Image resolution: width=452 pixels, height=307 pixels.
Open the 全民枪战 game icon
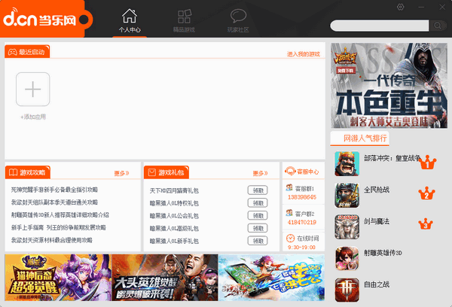(x=347, y=195)
